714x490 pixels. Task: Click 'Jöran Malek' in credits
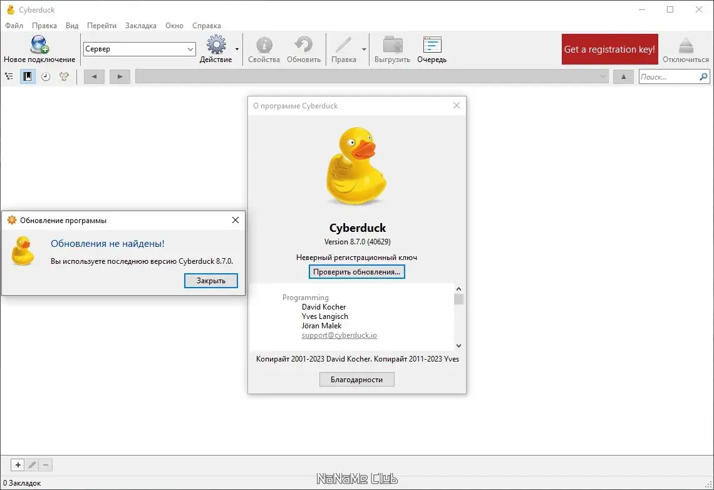click(x=321, y=326)
